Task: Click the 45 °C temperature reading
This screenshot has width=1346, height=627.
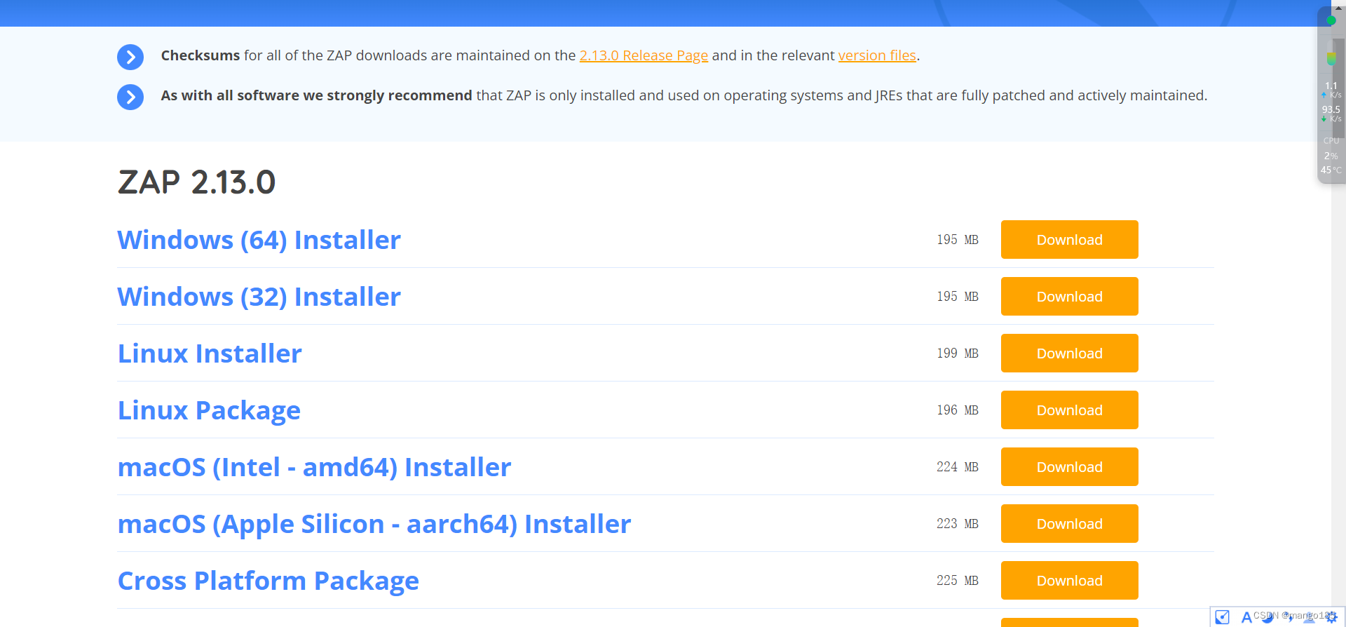Action: point(1331,170)
